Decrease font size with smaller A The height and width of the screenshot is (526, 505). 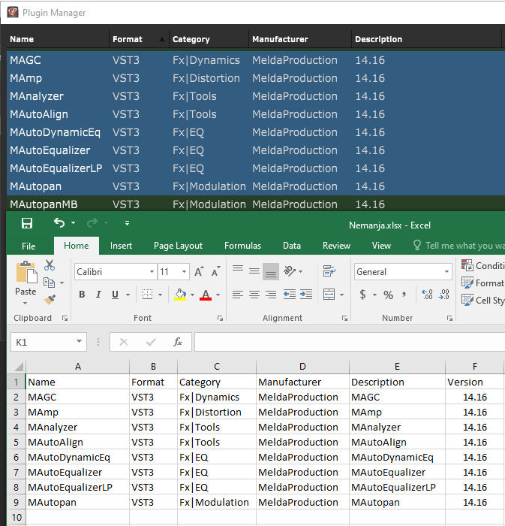pyautogui.click(x=216, y=272)
